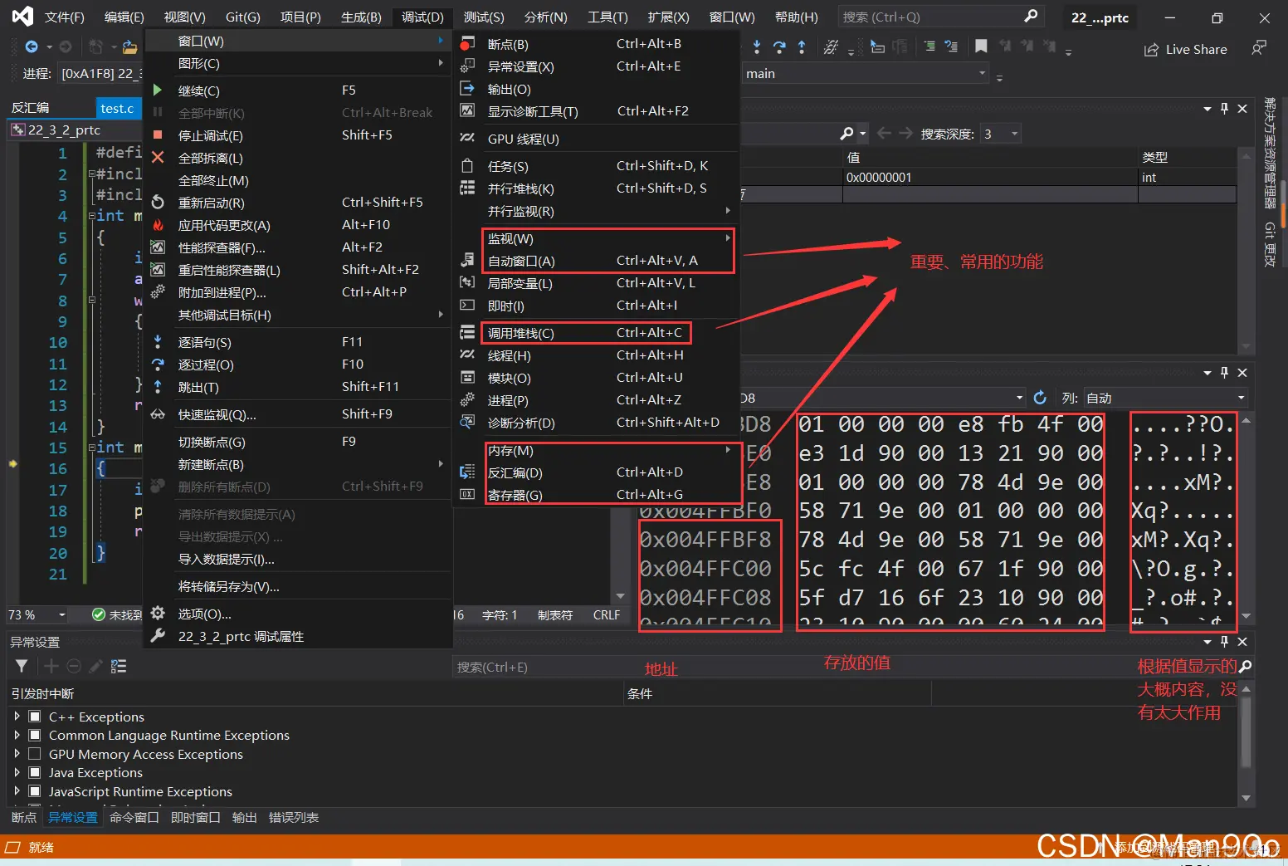Toggle the Common Language Runtime Exceptions checkbox
This screenshot has height=866, width=1288.
35,735
